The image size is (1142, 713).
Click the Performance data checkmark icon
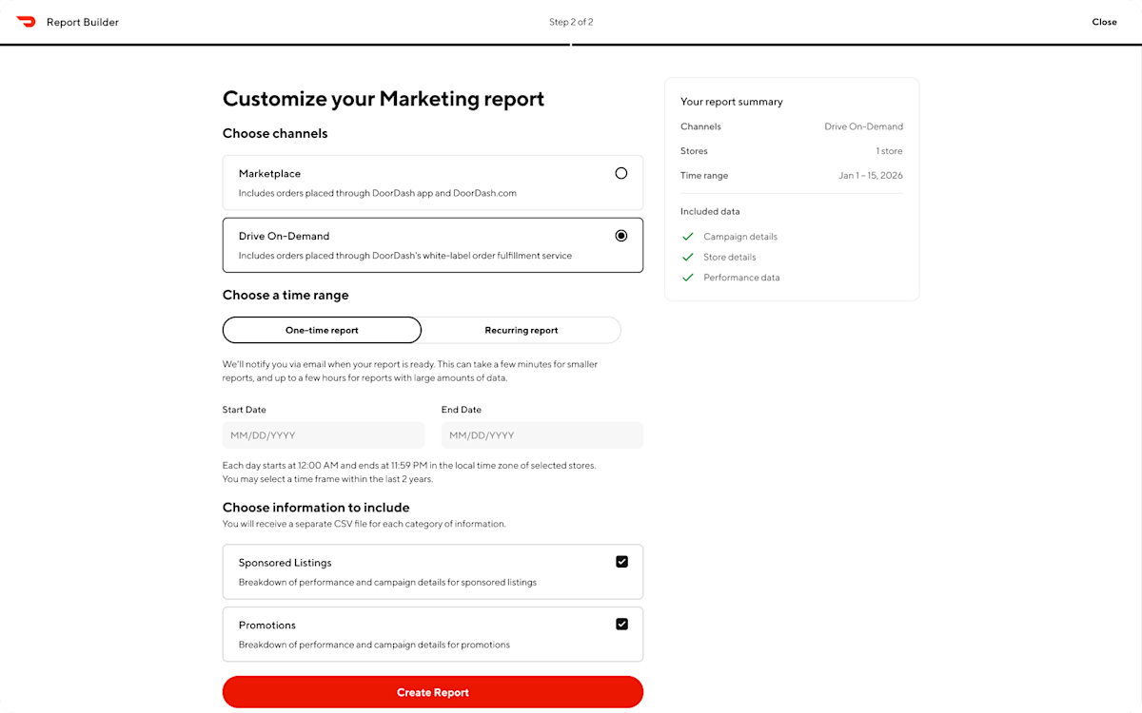tap(688, 278)
